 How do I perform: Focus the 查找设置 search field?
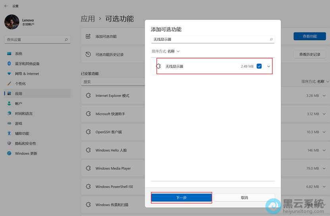(x=37, y=40)
